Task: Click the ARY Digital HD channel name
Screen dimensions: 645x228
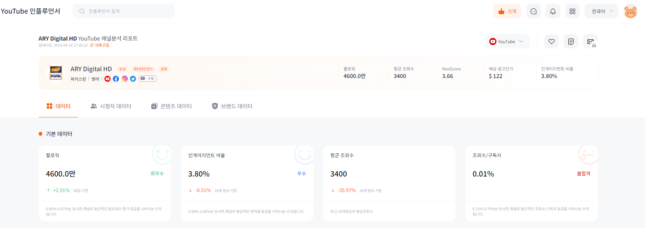Action: [x=91, y=69]
